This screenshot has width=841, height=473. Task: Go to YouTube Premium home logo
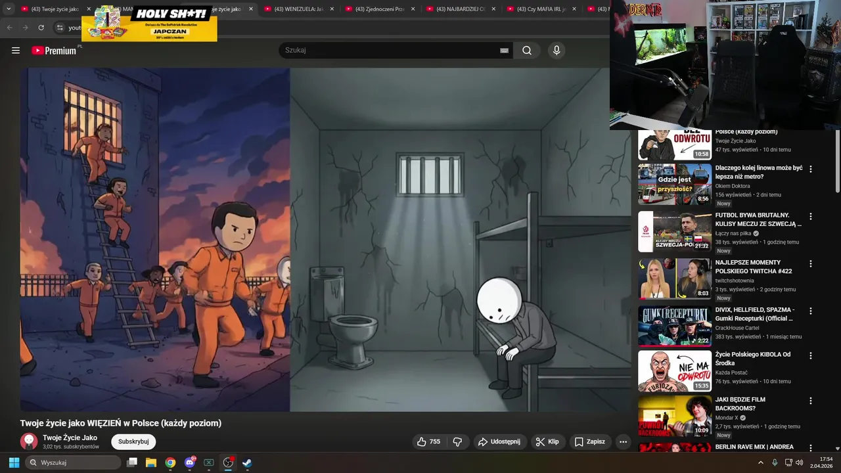click(x=55, y=51)
